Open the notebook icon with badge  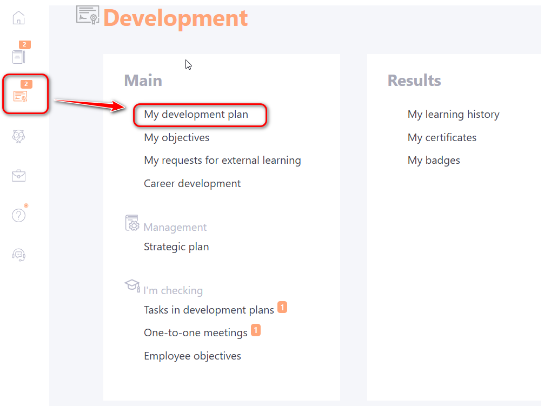(19, 56)
